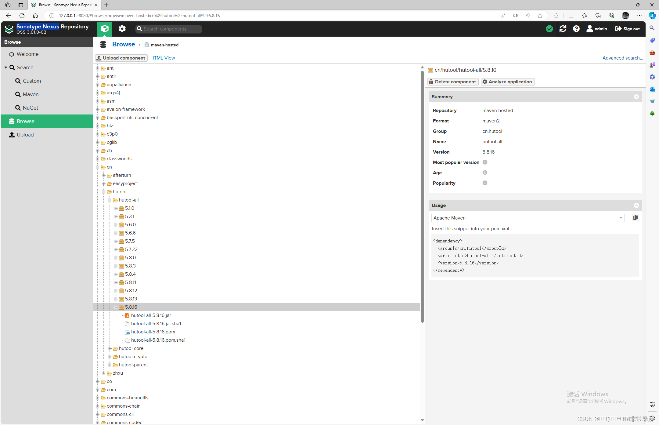
Task: Open the HTML View link
Action: 163,58
